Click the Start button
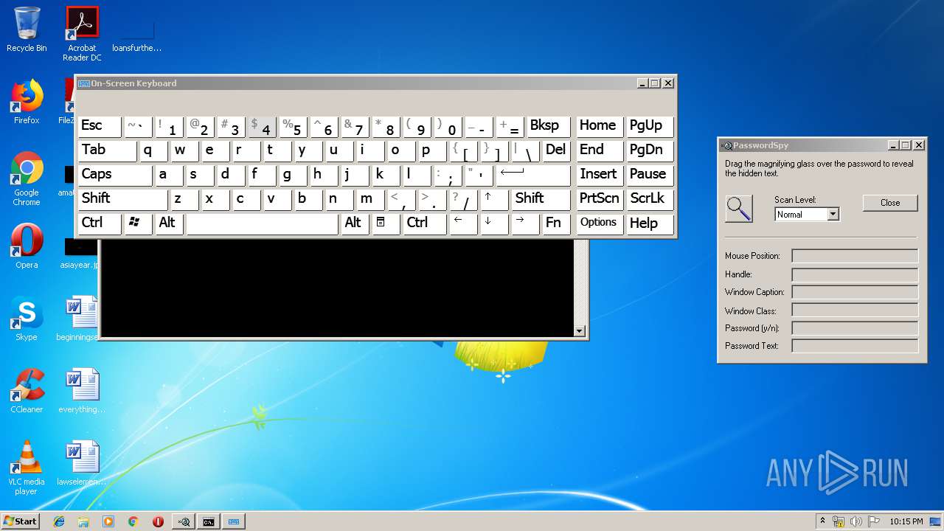Viewport: 944px width, 531px height. [21, 521]
